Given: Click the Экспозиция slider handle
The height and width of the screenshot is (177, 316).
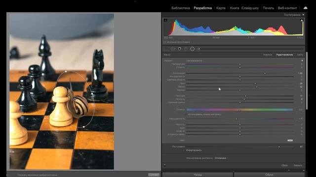Looking at the screenshot, I should tap(265, 73).
